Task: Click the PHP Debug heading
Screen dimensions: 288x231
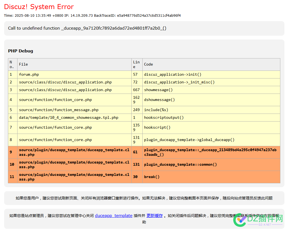Action: 21,51
